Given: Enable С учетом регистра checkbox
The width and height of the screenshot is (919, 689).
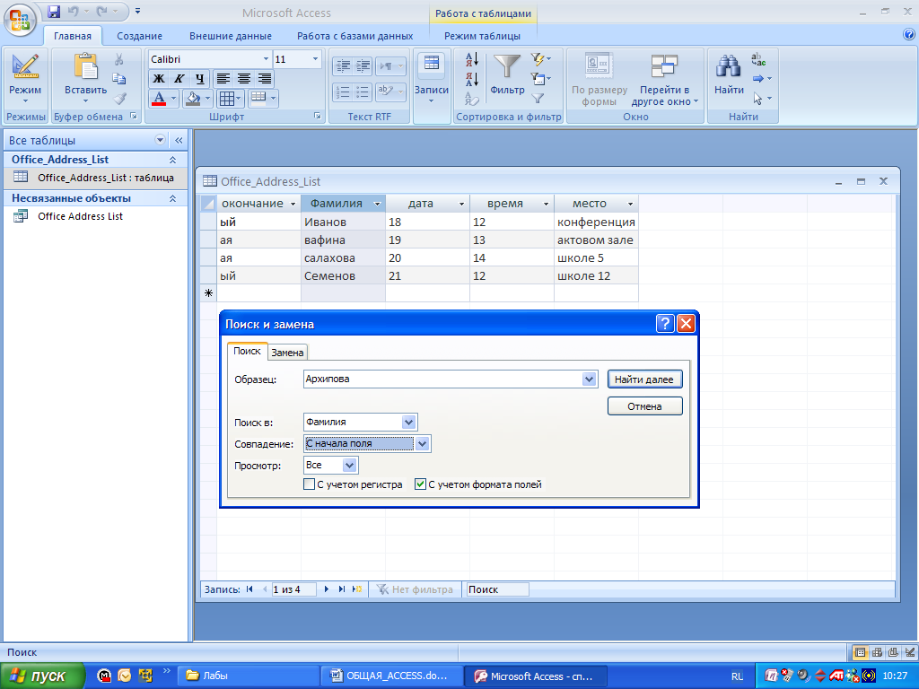Looking at the screenshot, I should [309, 484].
